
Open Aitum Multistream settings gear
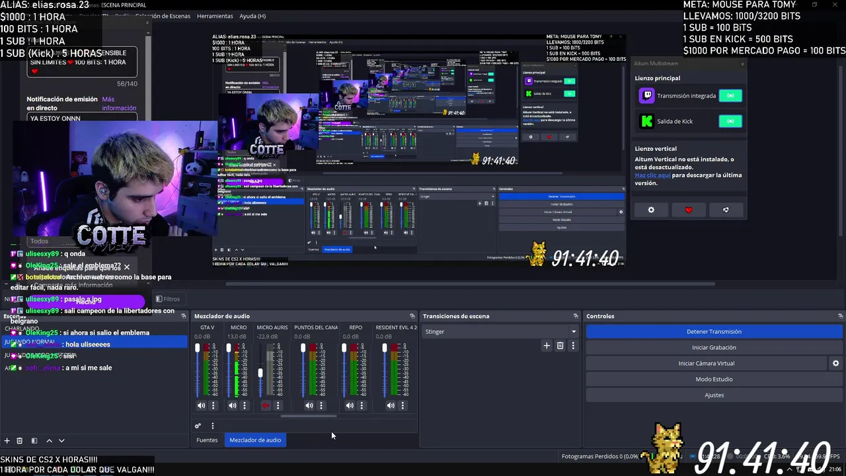(x=651, y=210)
